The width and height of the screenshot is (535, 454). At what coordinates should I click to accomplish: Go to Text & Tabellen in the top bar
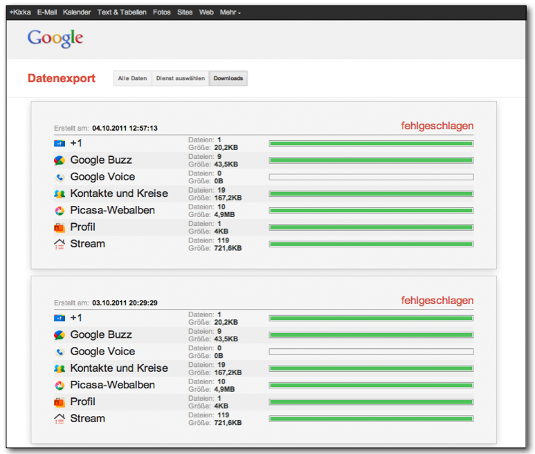point(122,12)
